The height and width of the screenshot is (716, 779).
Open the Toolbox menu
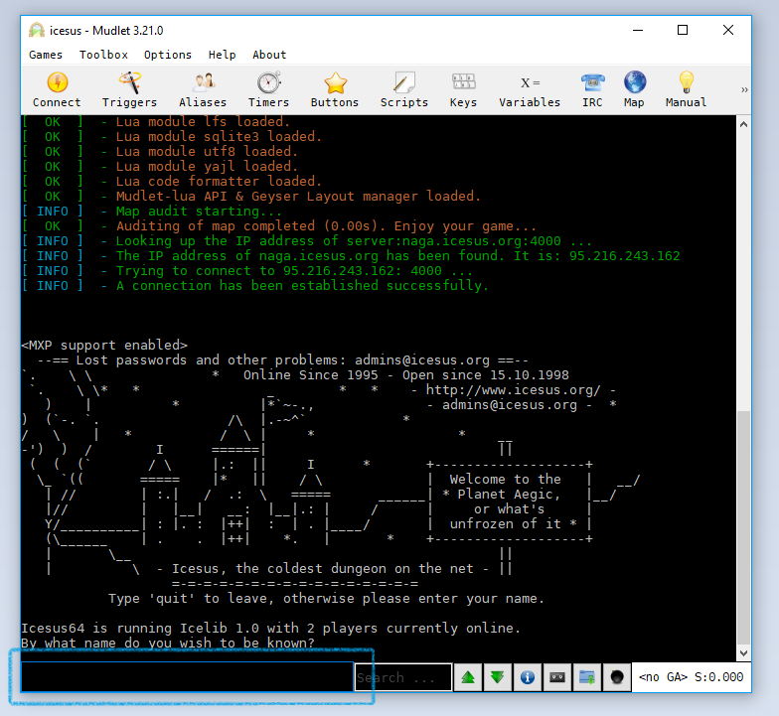click(x=103, y=55)
